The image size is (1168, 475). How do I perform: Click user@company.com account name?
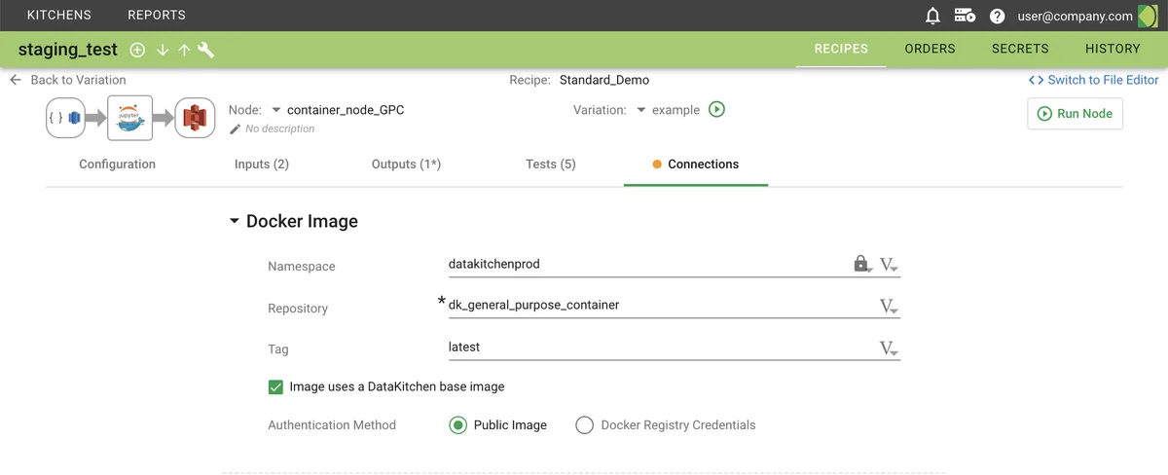1075,16
